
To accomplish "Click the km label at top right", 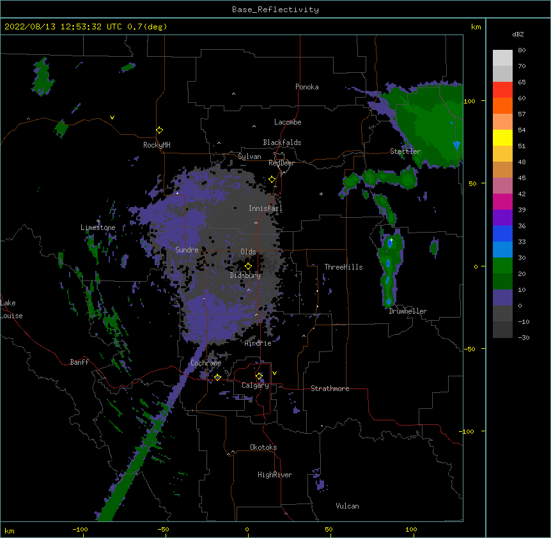I will pyautogui.click(x=476, y=27).
